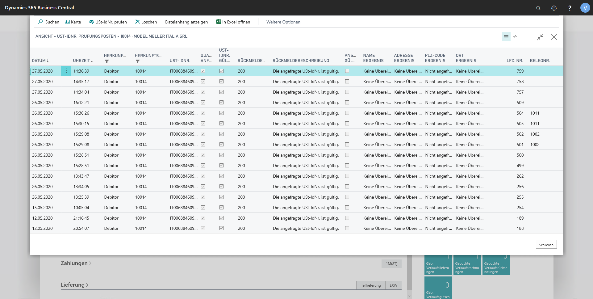Switch to tile view icon
This screenshot has width=593, height=299.
[x=515, y=37]
